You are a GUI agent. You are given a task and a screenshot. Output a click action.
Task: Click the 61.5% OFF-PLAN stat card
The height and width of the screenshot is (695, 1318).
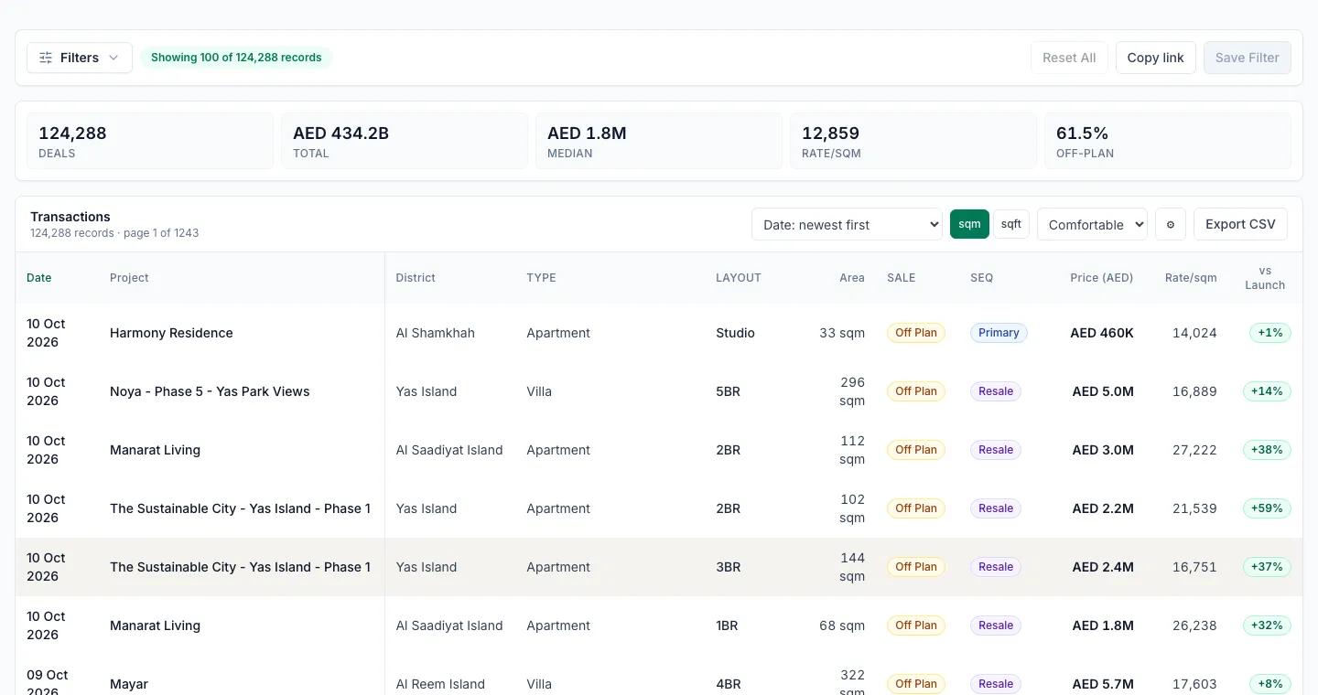click(1168, 141)
